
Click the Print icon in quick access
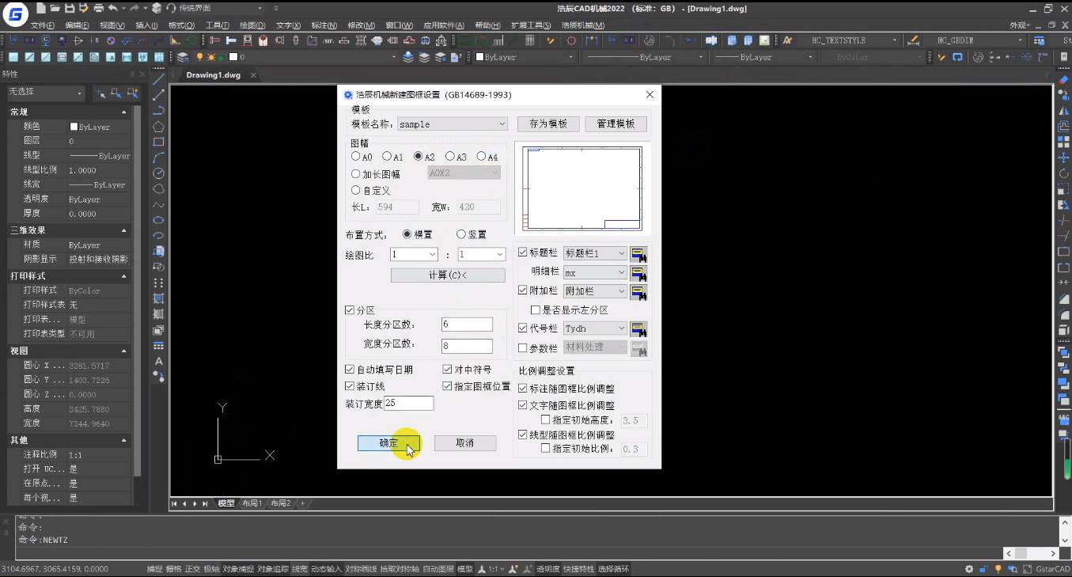pyautogui.click(x=97, y=8)
